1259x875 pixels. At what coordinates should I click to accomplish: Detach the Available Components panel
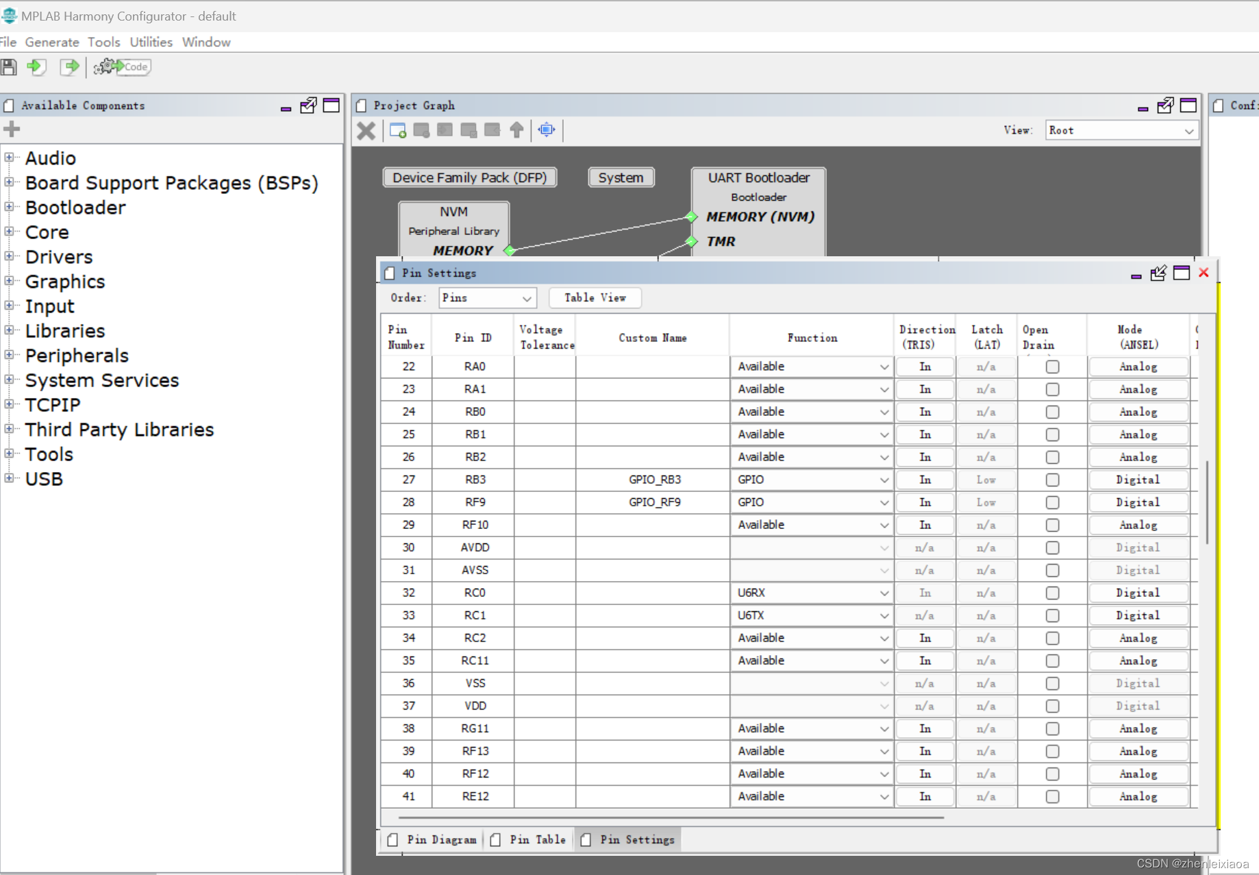pos(308,106)
